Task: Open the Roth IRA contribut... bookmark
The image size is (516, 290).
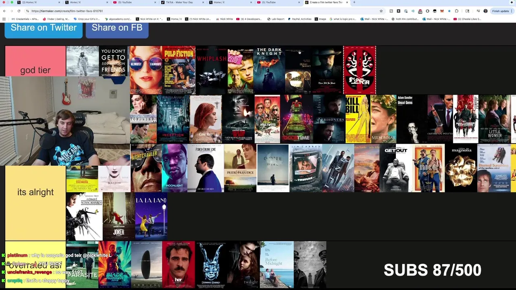Action: pos(406,19)
